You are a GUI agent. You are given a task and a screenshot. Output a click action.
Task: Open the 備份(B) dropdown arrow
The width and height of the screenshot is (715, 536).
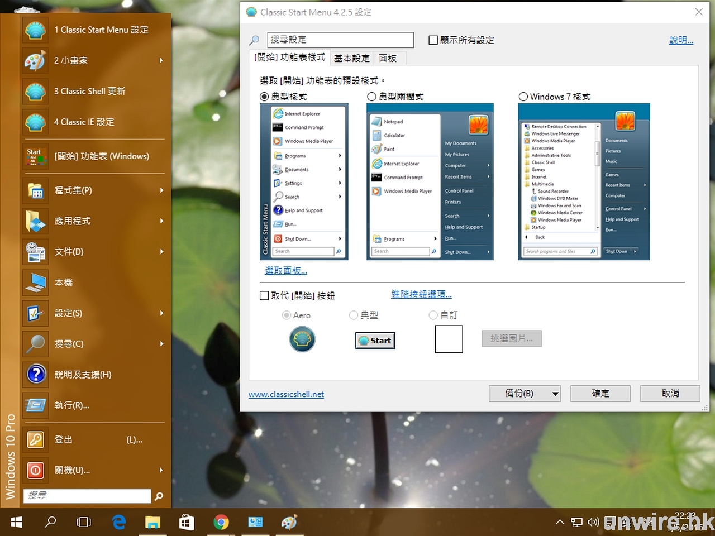tap(555, 394)
